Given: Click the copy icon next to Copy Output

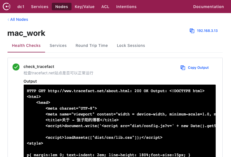Looking at the screenshot, I should point(183,68).
